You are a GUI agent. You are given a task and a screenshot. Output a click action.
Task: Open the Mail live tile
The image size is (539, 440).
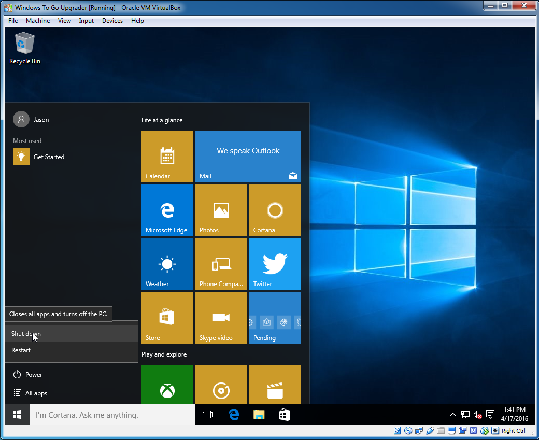coord(248,157)
